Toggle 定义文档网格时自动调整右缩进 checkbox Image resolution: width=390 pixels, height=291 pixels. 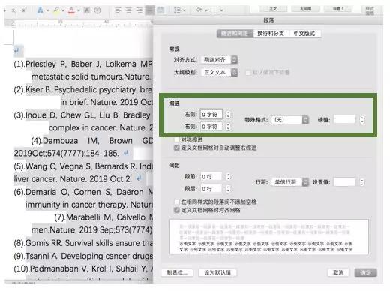tap(177, 148)
